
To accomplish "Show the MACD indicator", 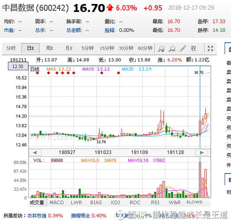I will (57, 202).
